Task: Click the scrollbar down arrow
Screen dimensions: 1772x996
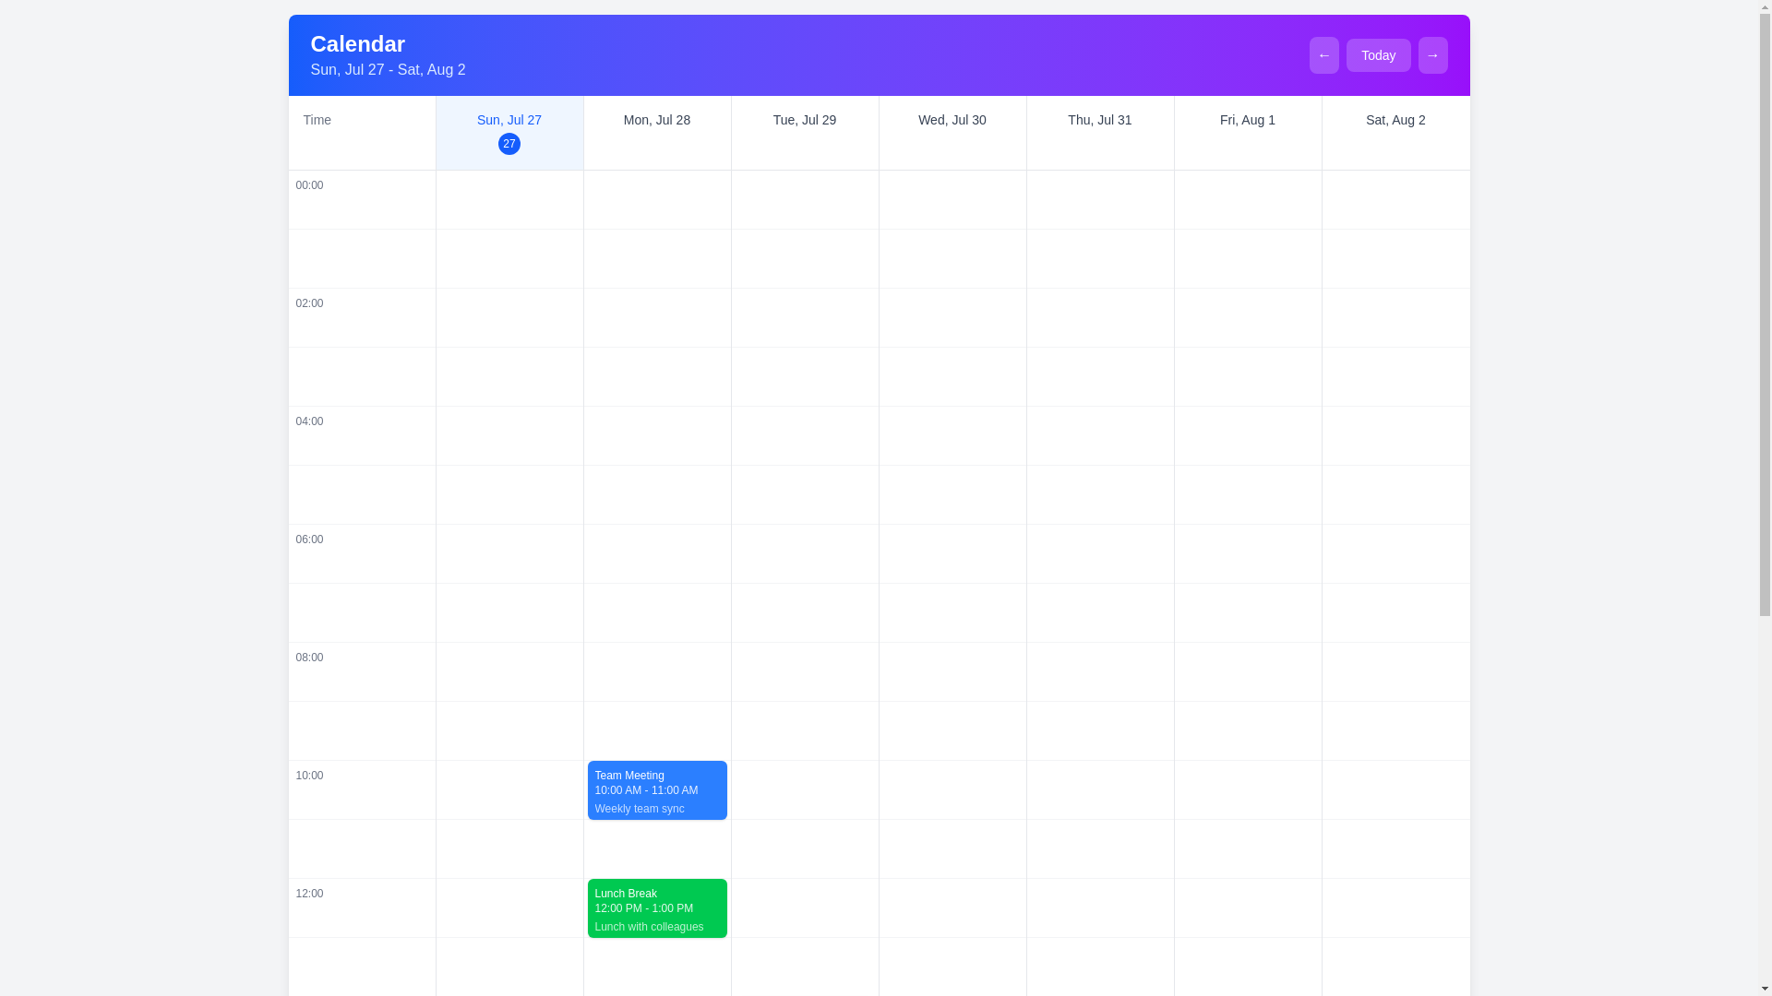Action: coord(1765,989)
